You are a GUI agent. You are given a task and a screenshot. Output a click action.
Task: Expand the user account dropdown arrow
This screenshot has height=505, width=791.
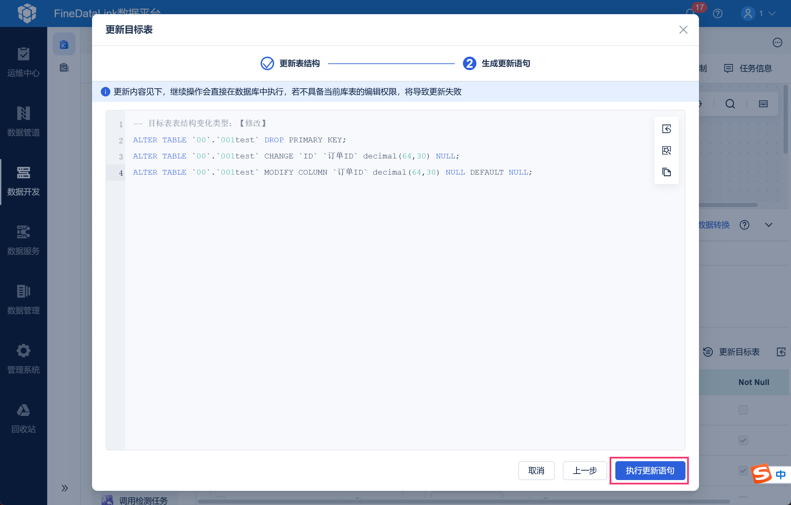pos(772,13)
